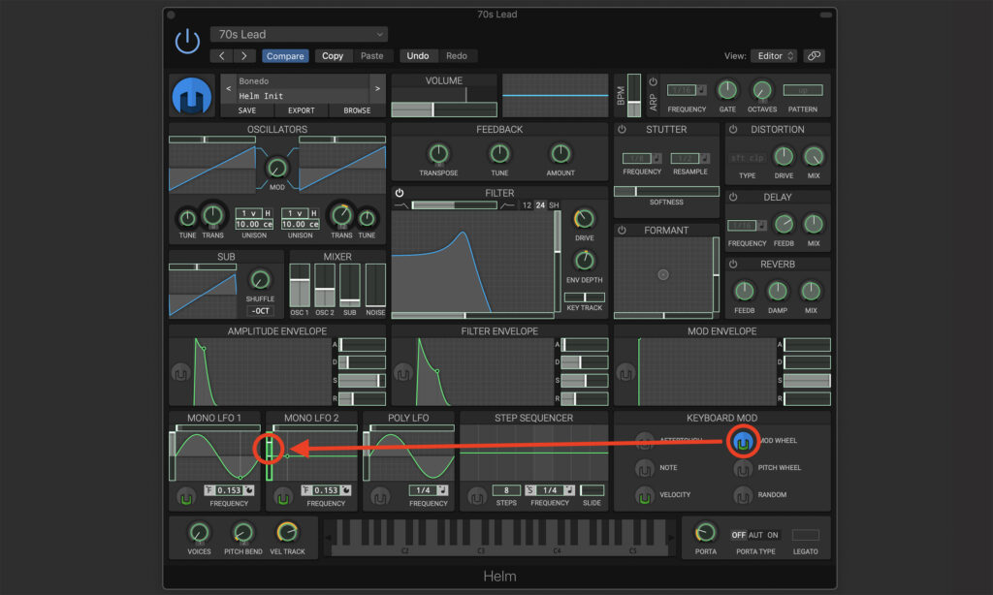Click the Arp GATE knob
Image resolution: width=993 pixels, height=595 pixels.
727,90
